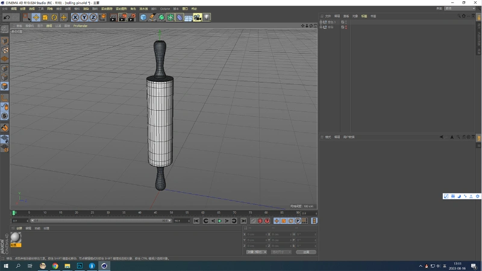
Task: Switch to Texture mode checkered icon
Action: [x=5, y=50]
